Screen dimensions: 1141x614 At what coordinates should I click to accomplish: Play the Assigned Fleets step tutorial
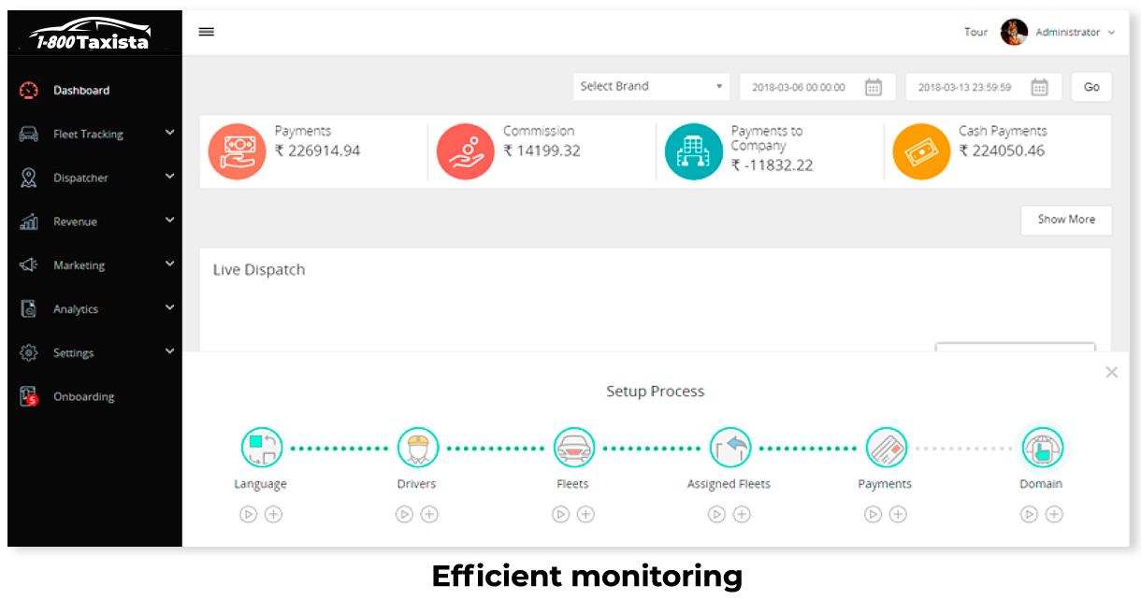[x=716, y=514]
